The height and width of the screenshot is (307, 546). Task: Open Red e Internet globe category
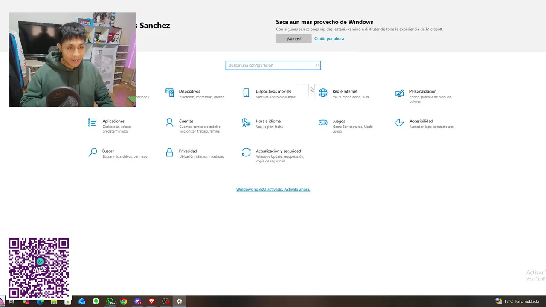344,94
